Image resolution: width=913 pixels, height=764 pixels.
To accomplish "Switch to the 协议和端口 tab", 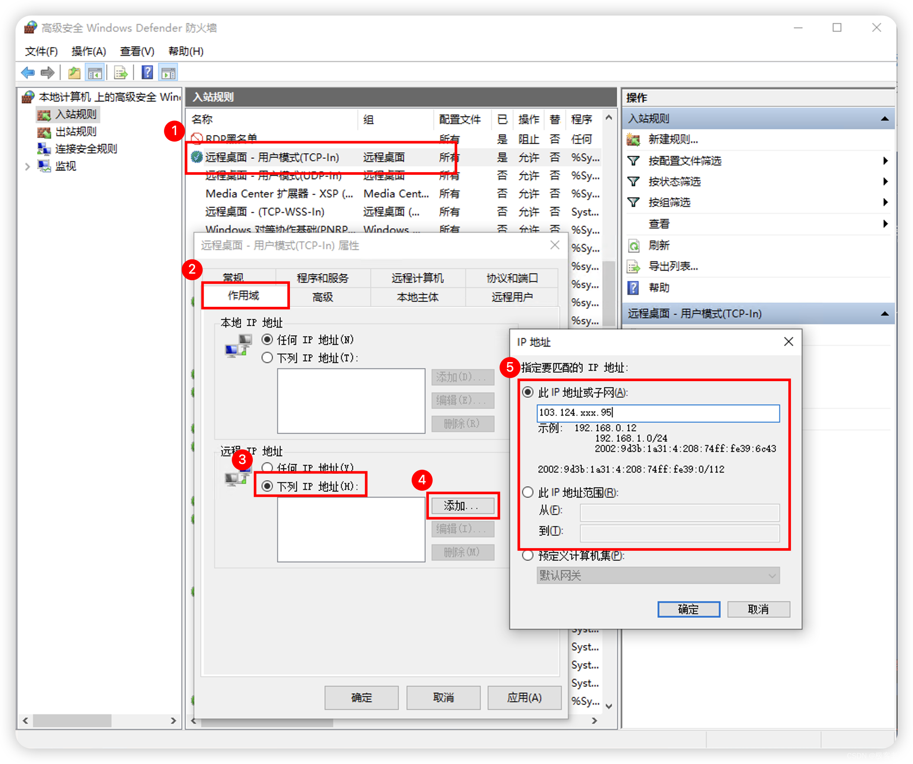I will (x=512, y=278).
